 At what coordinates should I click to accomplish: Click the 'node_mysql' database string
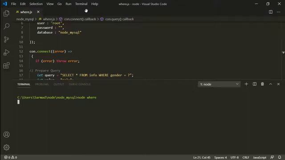coord(70,32)
